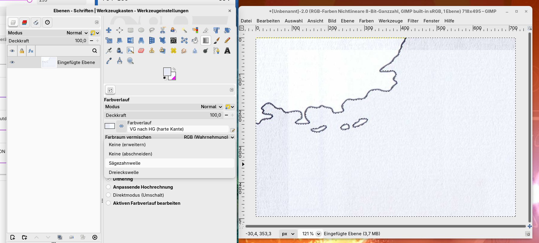Select the Measure compass tool
539x243 pixels.
[120, 61]
